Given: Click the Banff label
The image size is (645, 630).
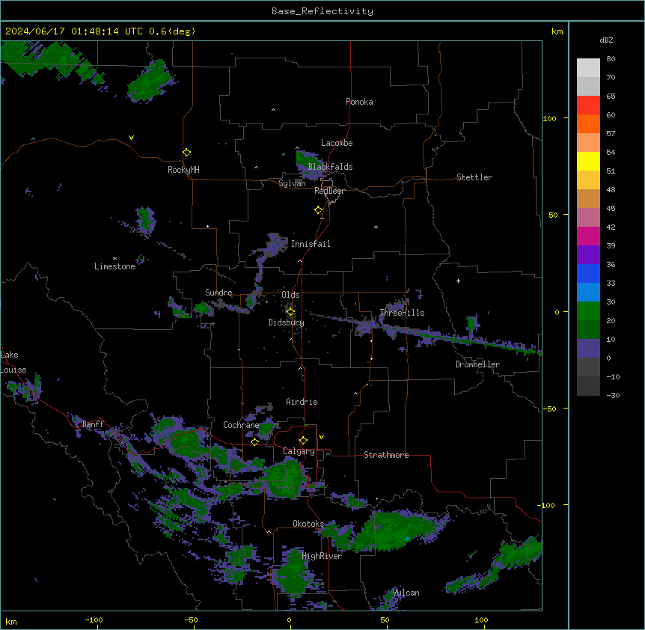Looking at the screenshot, I should coord(93,424).
